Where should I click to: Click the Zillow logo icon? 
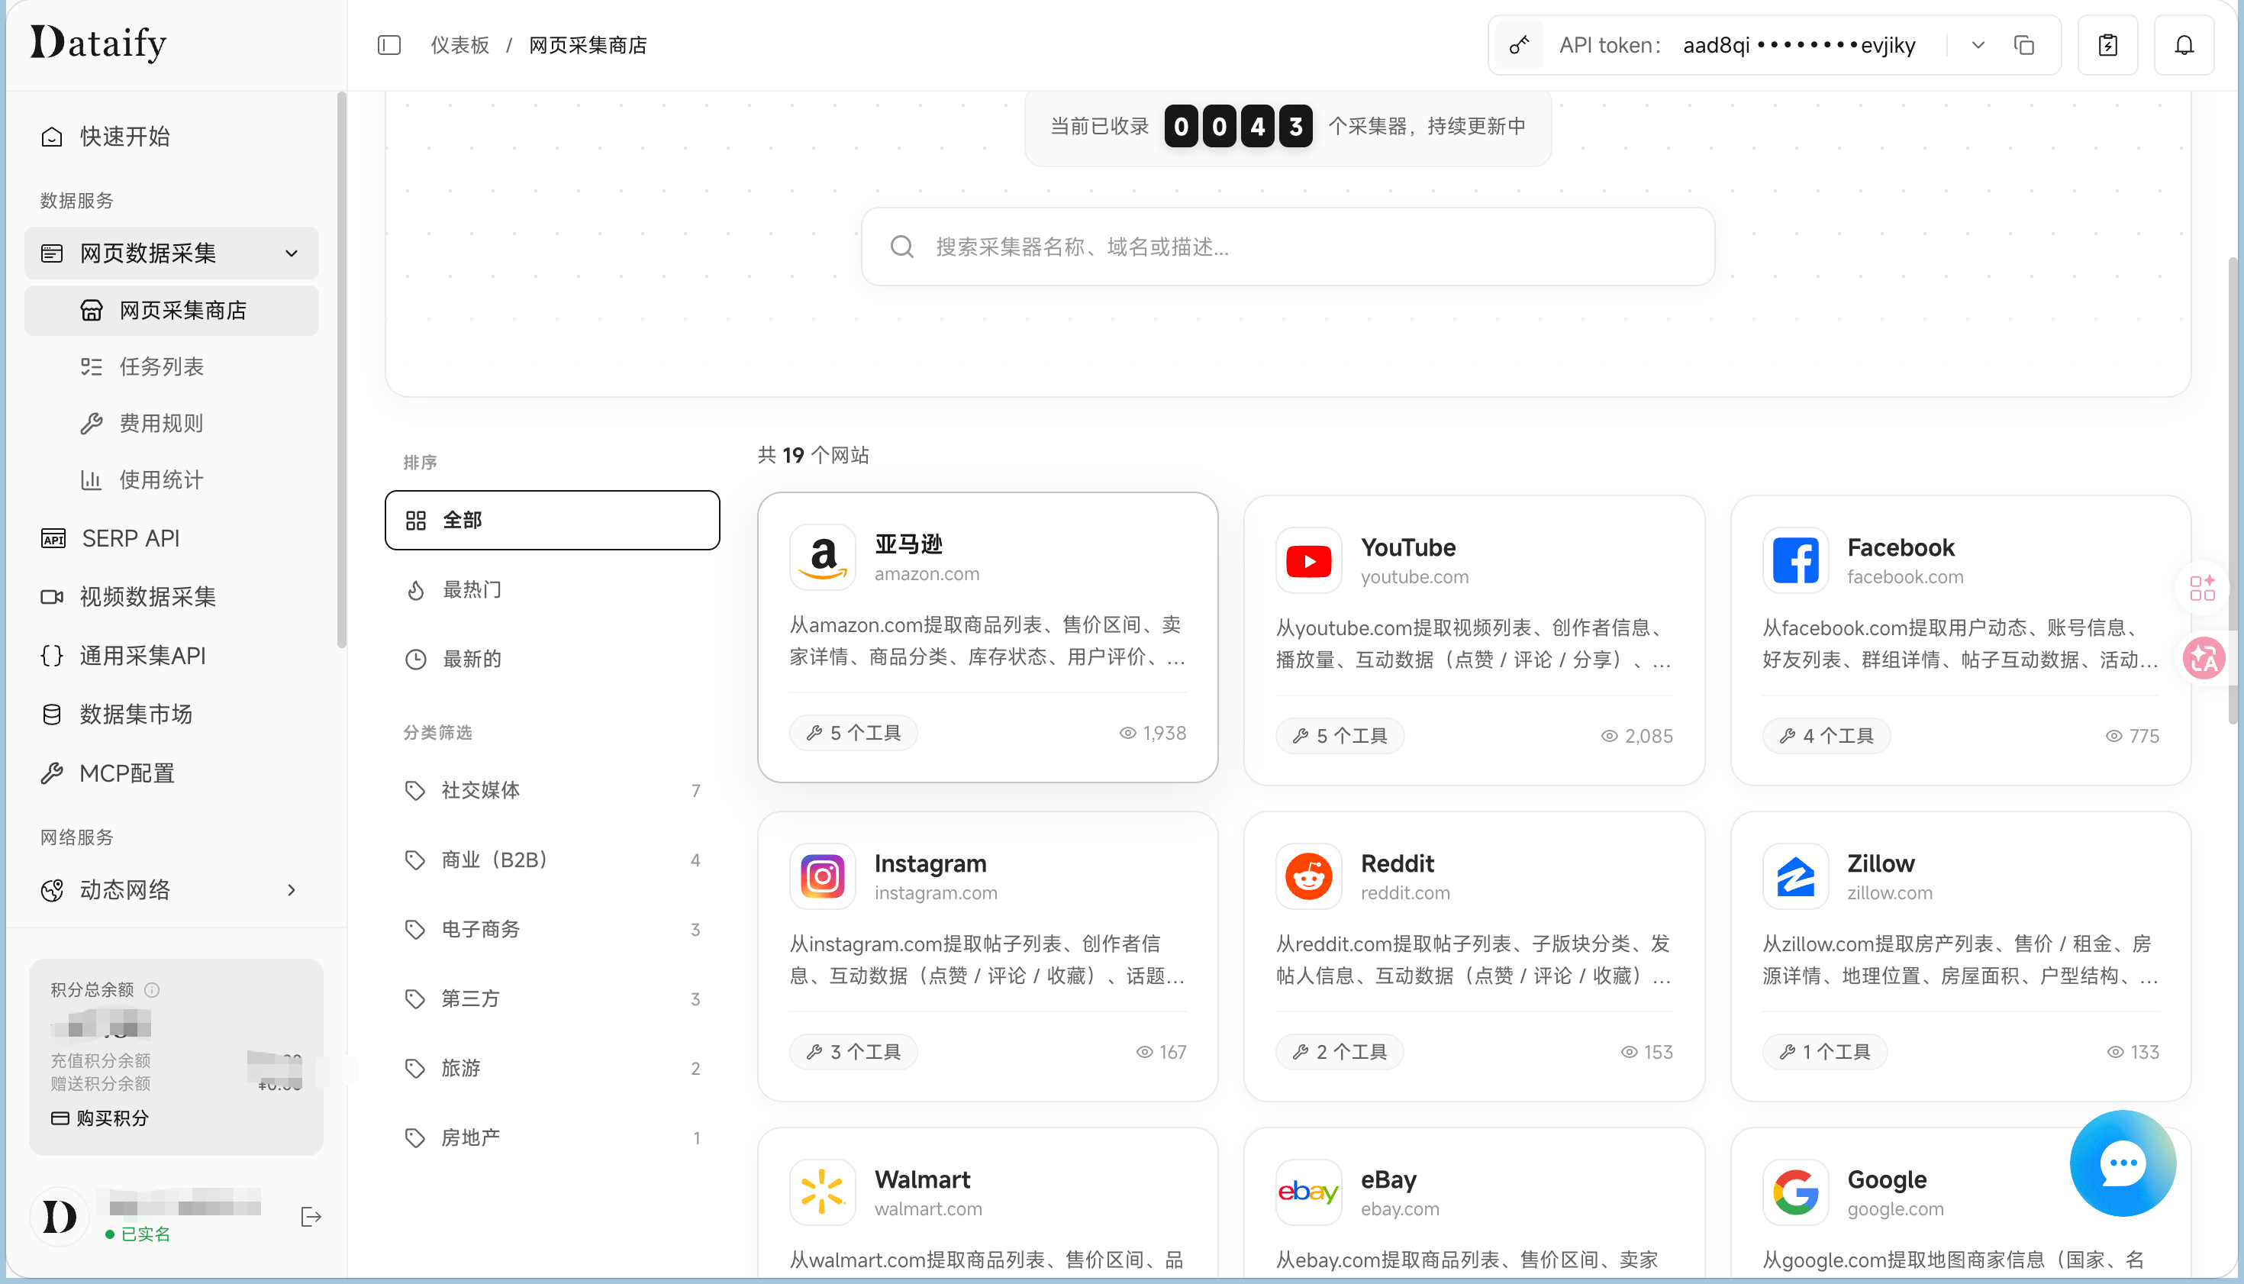click(1795, 876)
